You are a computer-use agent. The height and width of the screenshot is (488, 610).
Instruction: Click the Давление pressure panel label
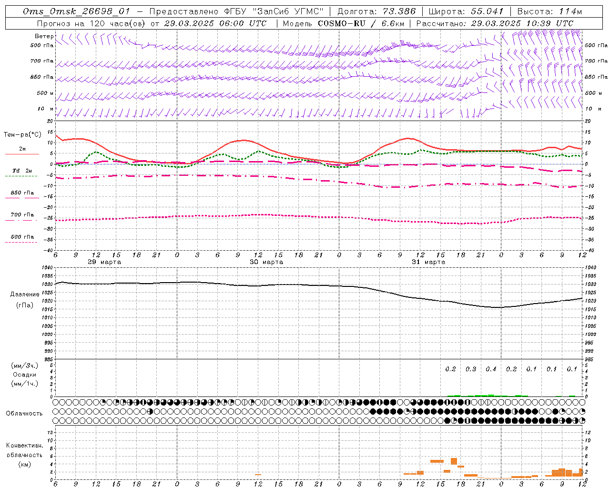pyautogui.click(x=24, y=295)
